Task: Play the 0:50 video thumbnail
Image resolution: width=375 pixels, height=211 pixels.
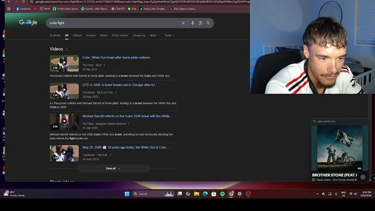Action: 64,122
